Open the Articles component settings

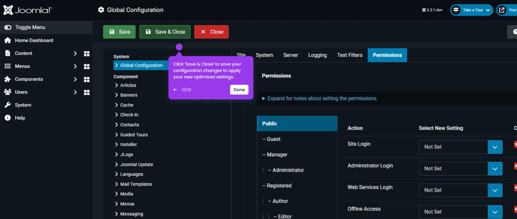point(128,85)
